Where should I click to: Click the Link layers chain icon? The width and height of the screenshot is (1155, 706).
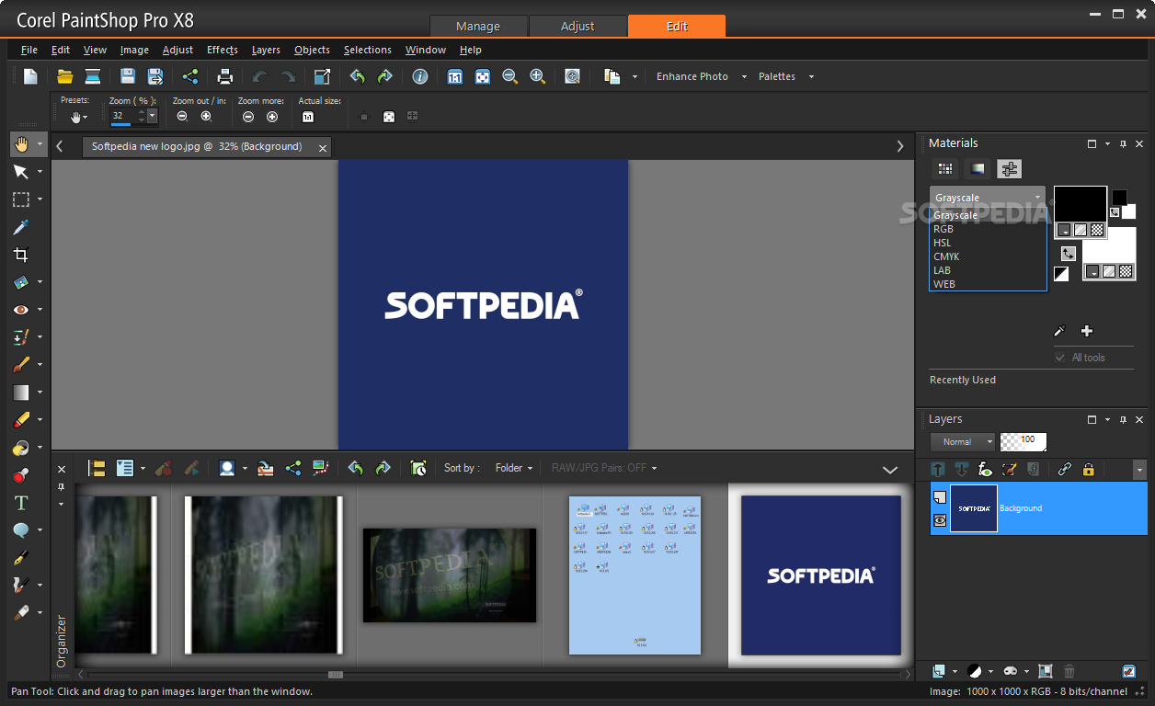[x=1065, y=469]
